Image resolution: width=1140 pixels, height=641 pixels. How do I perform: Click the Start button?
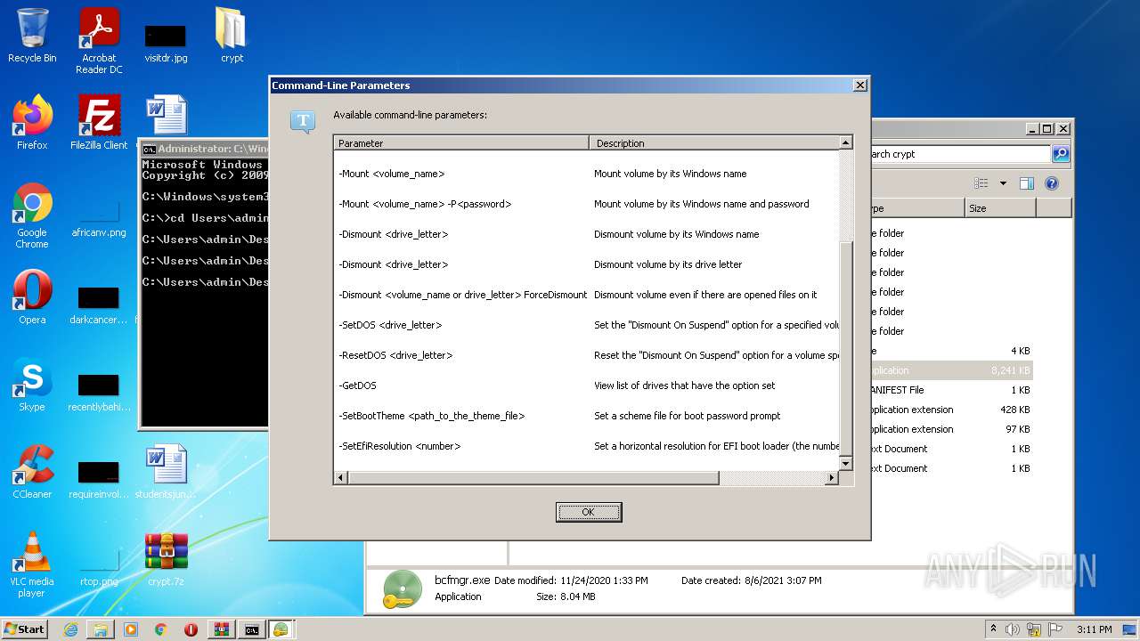coord(25,629)
